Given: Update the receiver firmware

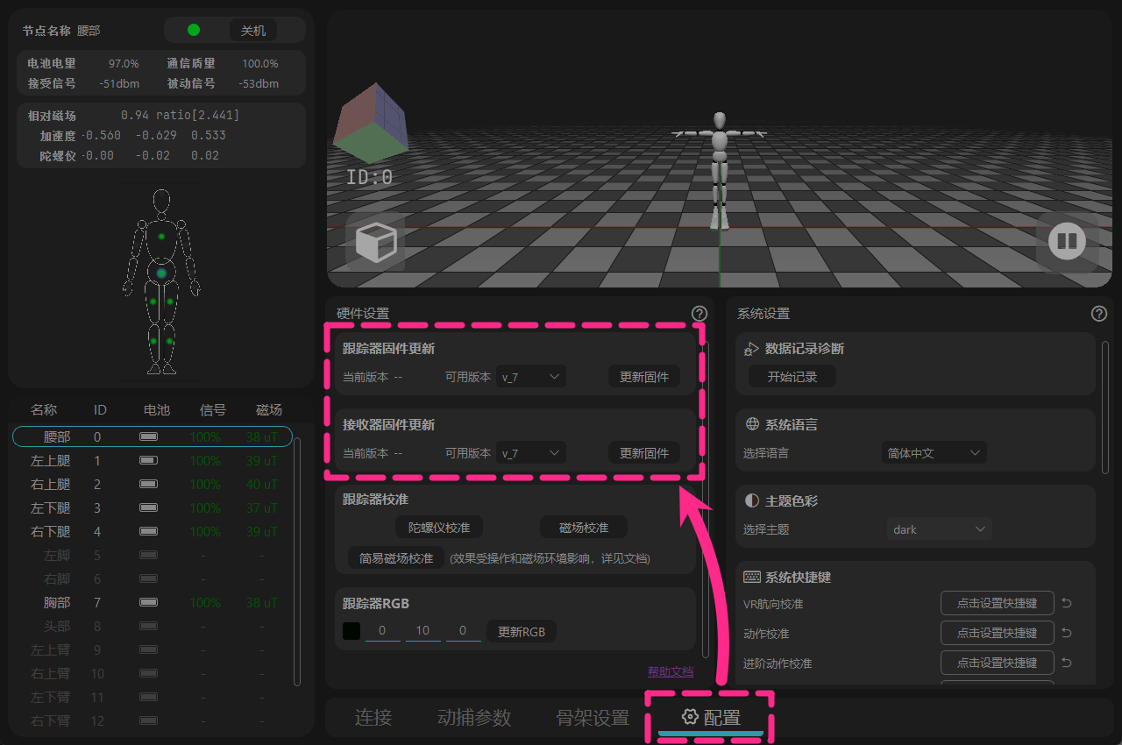Looking at the screenshot, I should coord(644,453).
